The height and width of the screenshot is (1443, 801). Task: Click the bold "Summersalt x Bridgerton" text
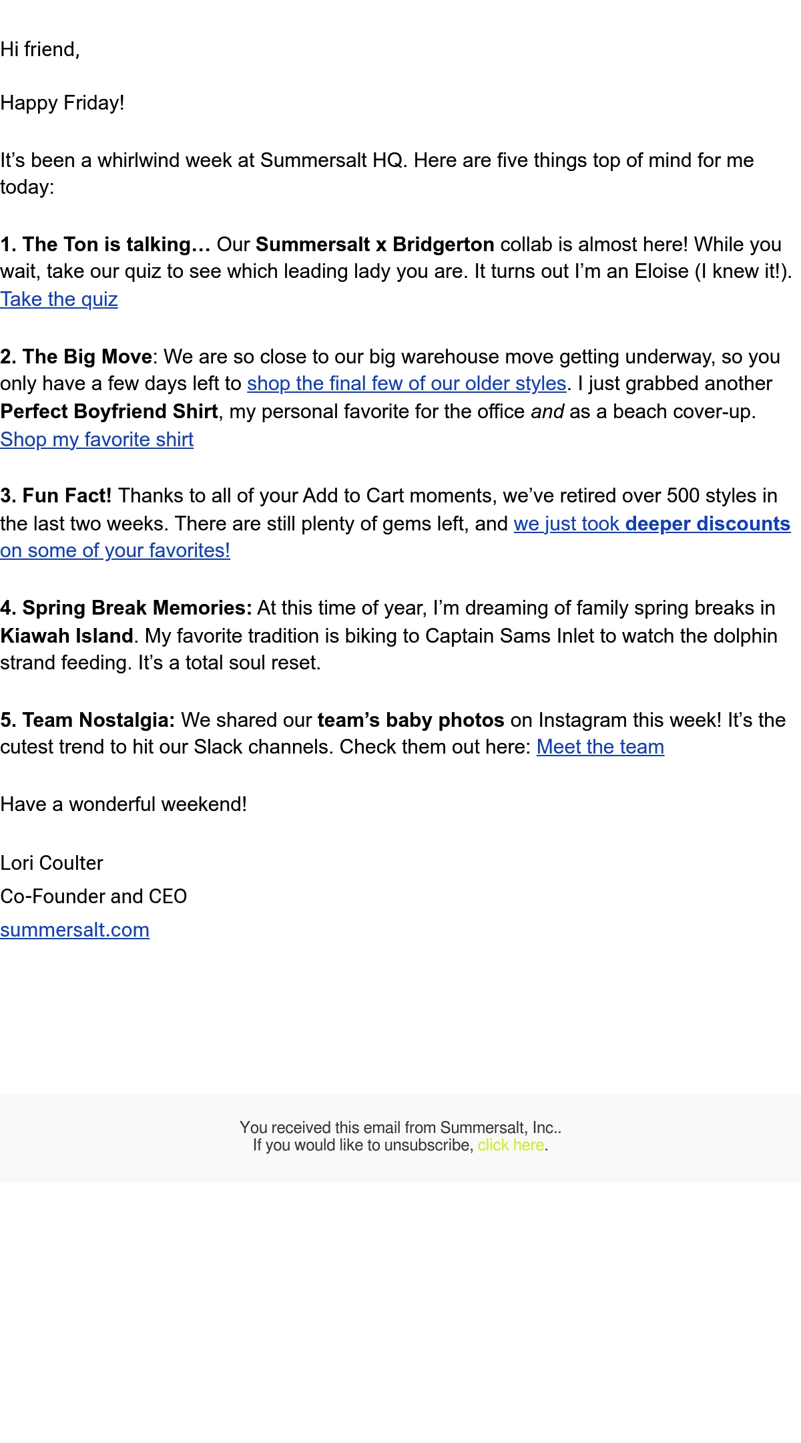pyautogui.click(x=374, y=245)
